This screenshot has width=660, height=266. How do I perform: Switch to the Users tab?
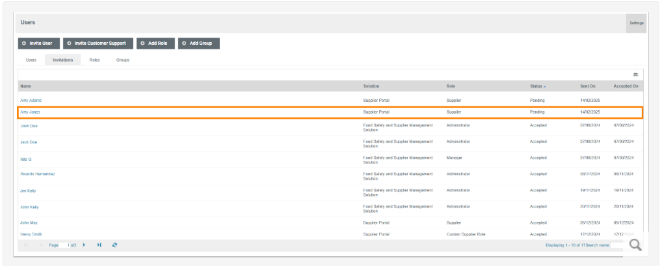click(31, 60)
